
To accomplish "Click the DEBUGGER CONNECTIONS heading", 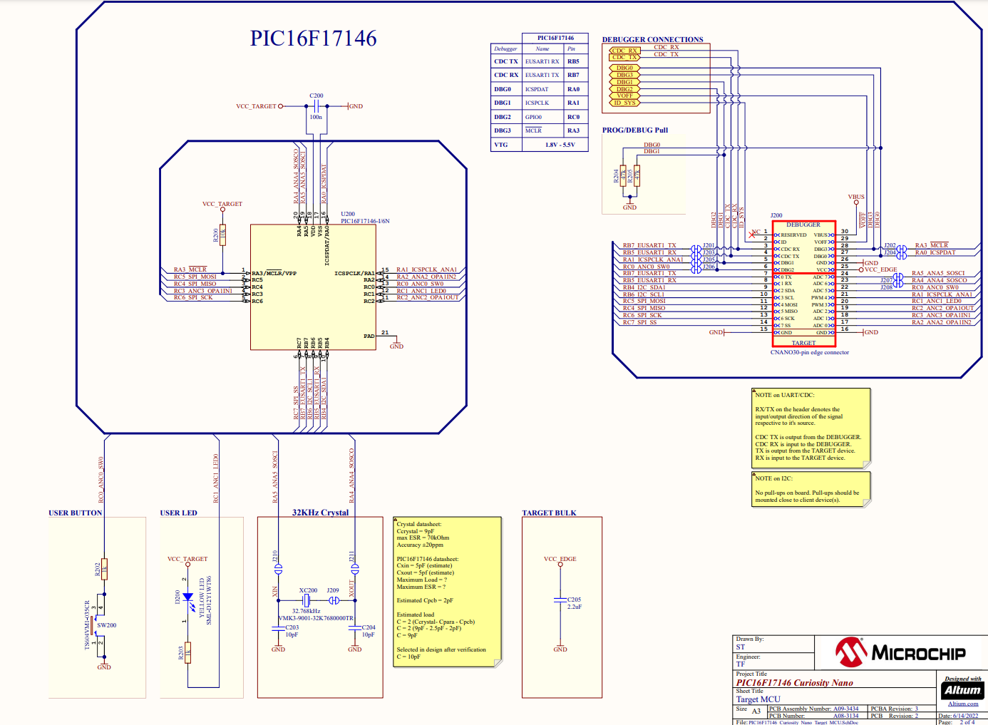I will (x=652, y=40).
